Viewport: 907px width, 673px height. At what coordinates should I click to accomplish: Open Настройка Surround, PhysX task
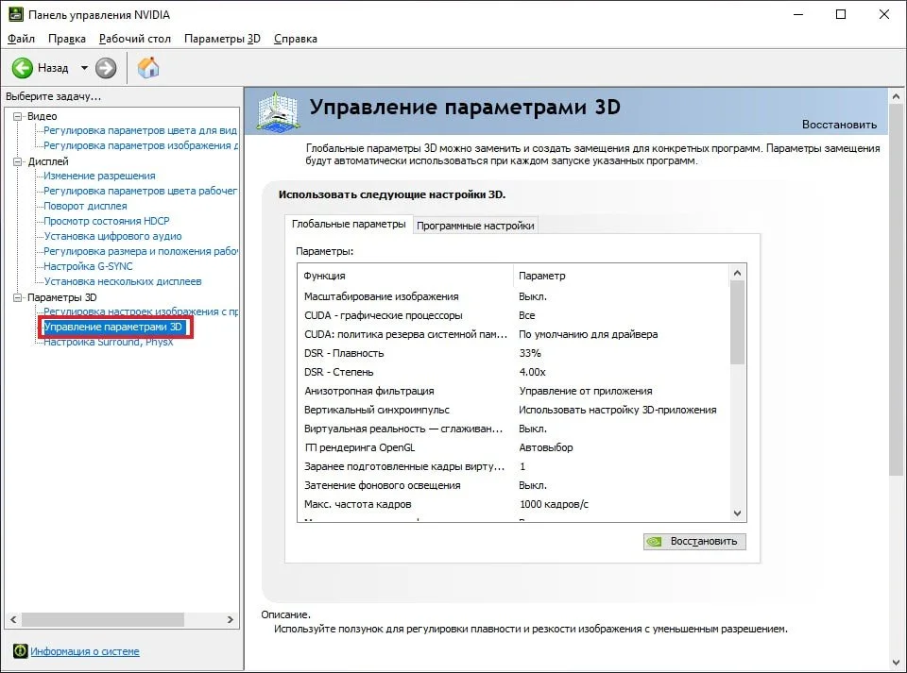(x=108, y=342)
